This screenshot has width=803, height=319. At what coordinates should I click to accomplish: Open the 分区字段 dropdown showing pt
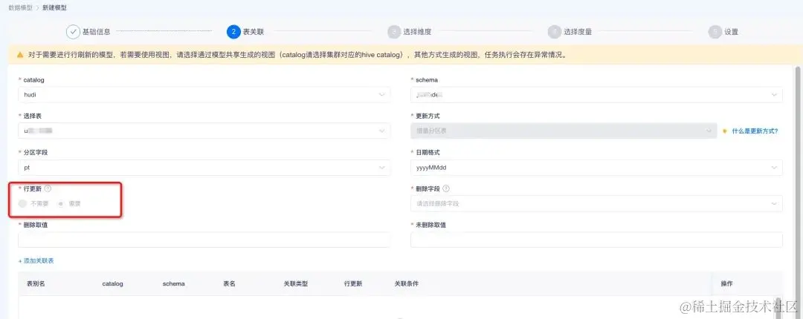tap(204, 167)
